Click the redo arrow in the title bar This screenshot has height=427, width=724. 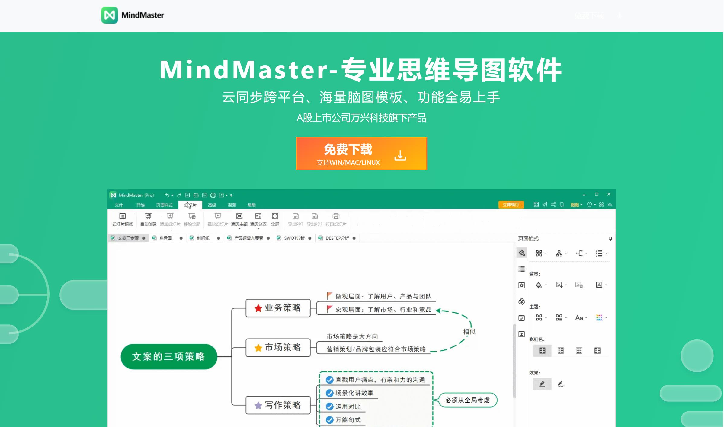point(179,195)
